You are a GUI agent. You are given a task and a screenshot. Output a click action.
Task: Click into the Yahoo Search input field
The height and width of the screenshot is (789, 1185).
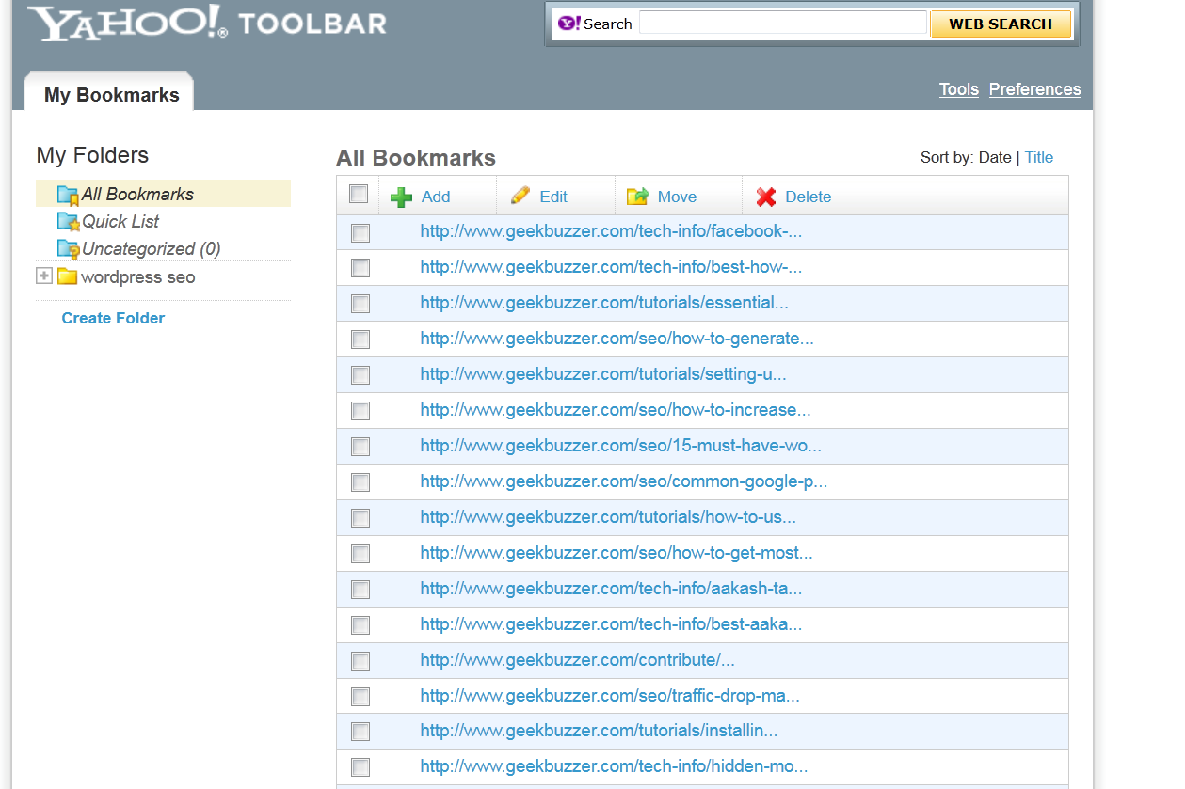tap(783, 23)
